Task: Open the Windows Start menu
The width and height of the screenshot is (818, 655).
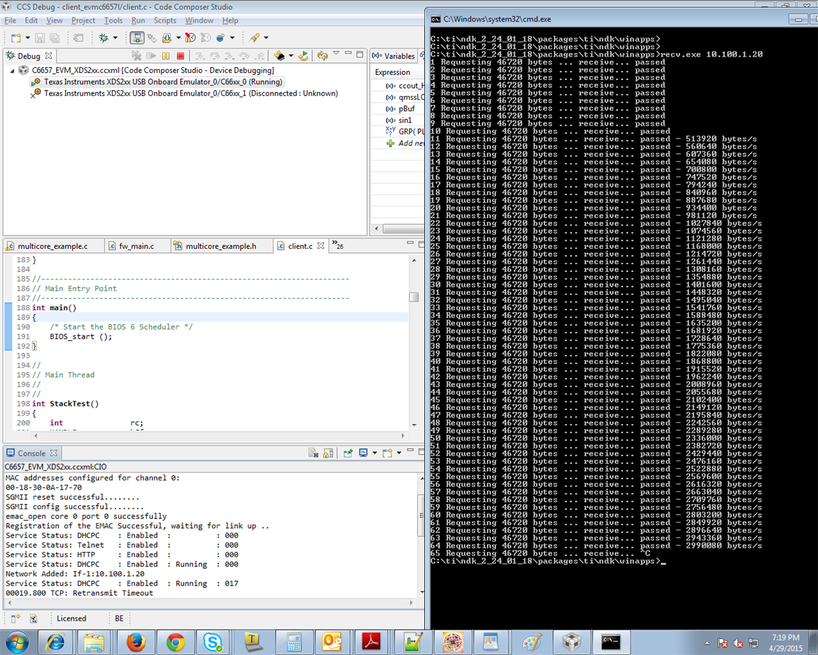Action: coord(17,642)
